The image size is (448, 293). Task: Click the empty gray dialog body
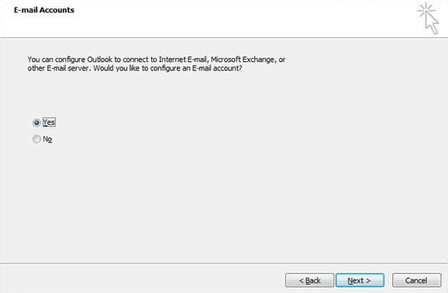tap(224, 199)
